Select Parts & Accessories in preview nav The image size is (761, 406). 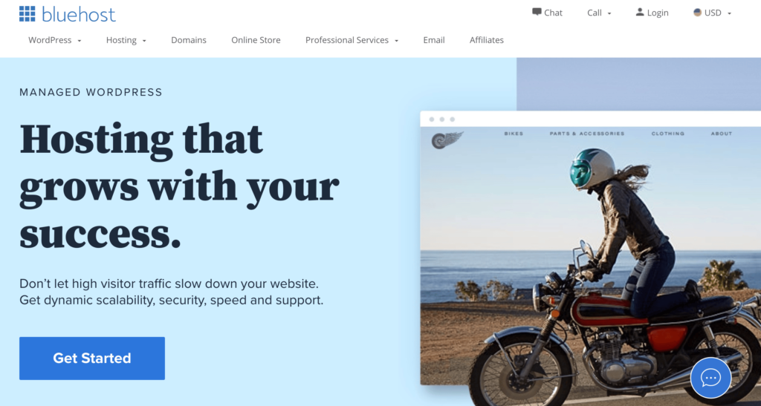point(587,134)
